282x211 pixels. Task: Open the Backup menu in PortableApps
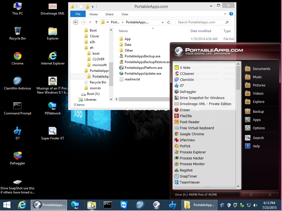point(254,112)
